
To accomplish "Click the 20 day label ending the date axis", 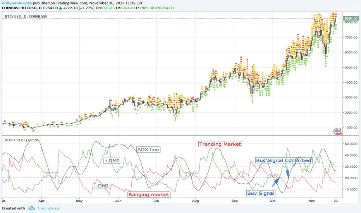I will pyautogui.click(x=336, y=201).
